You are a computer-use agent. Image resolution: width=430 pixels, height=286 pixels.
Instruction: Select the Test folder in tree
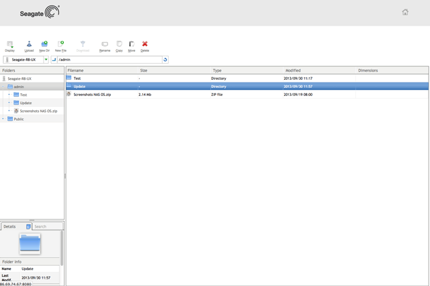24,95
